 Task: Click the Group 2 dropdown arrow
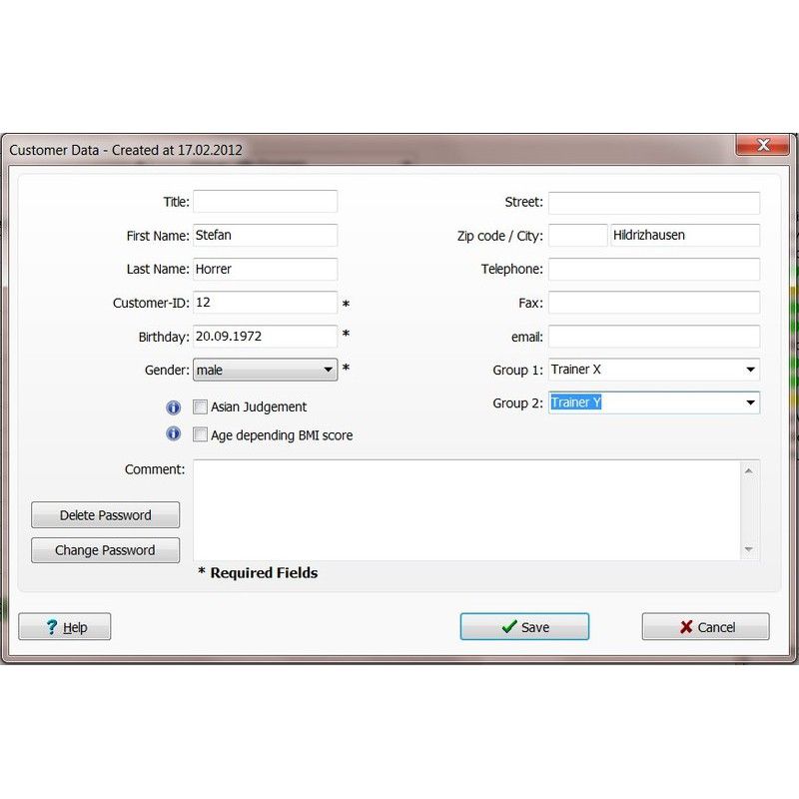[749, 402]
